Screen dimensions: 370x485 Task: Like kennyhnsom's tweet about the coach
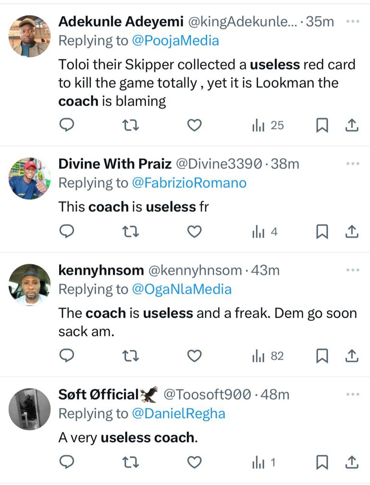click(194, 356)
